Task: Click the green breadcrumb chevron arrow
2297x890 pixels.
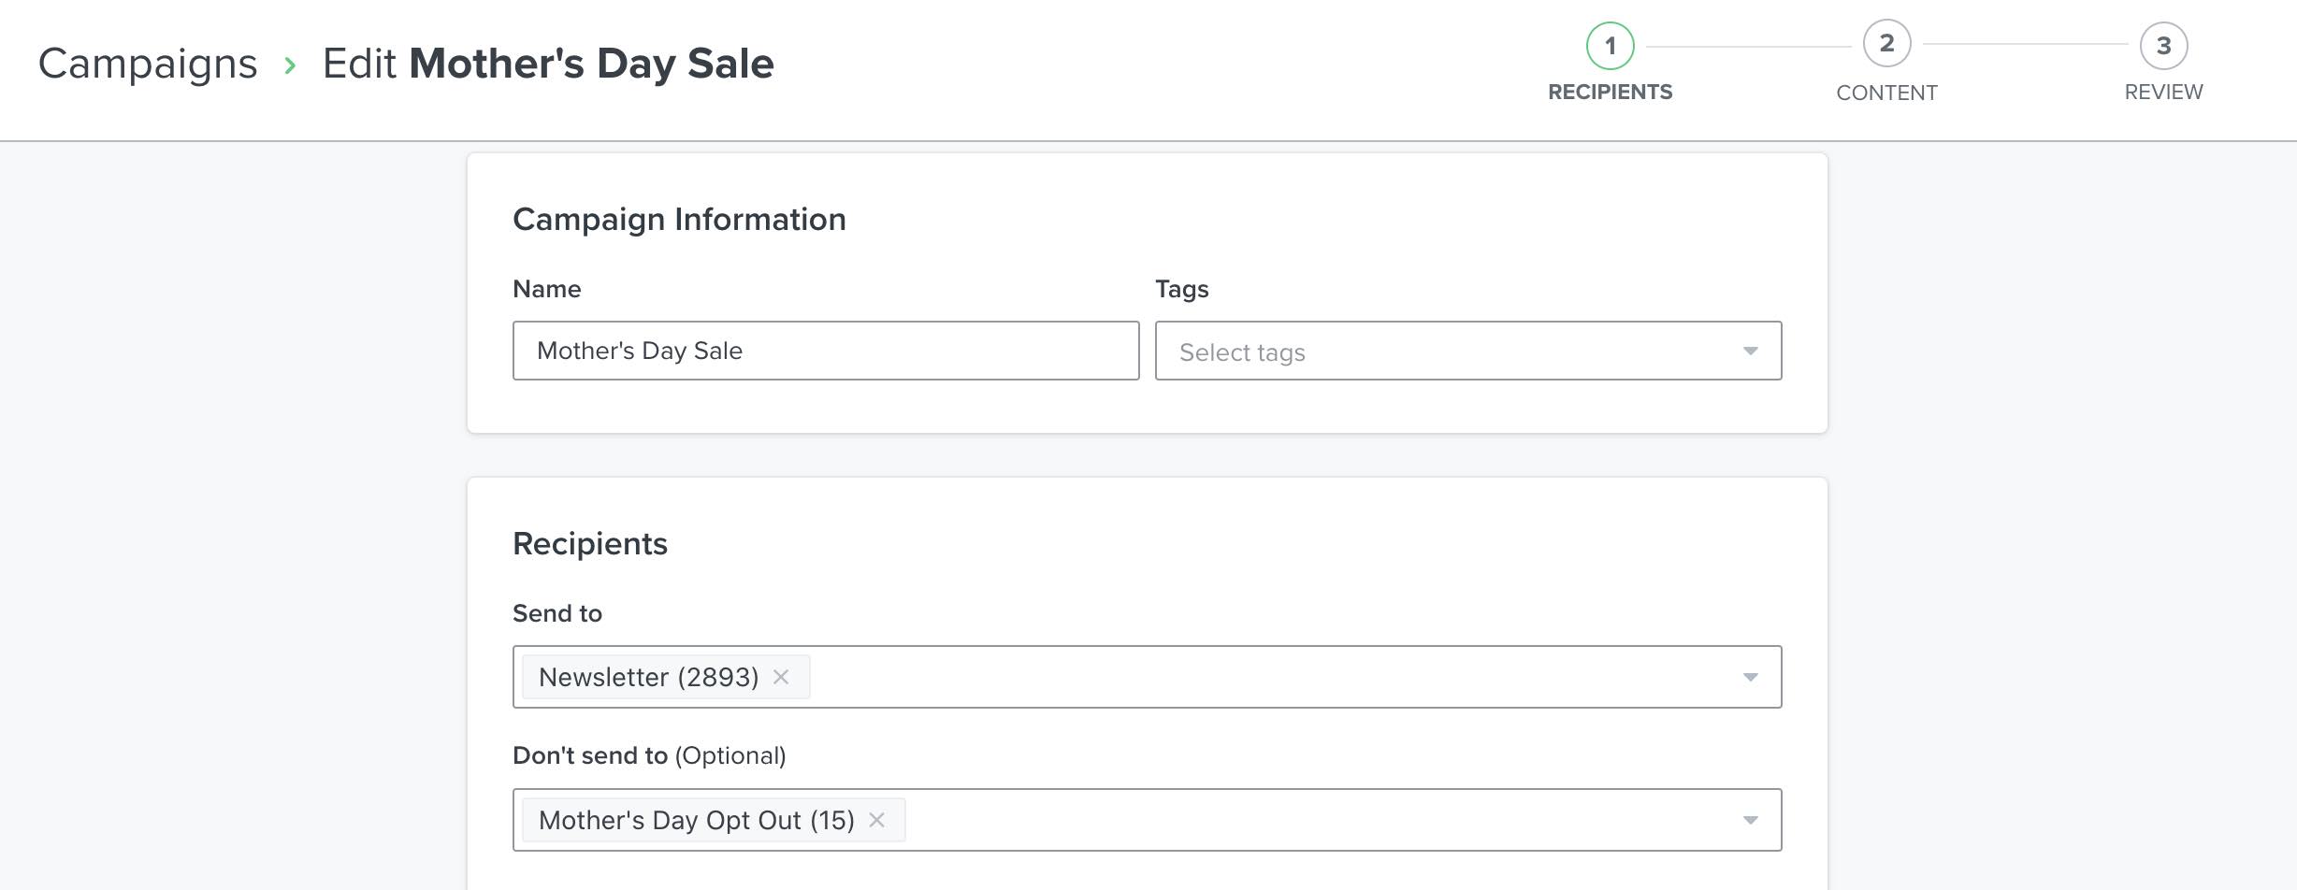Action: click(290, 65)
